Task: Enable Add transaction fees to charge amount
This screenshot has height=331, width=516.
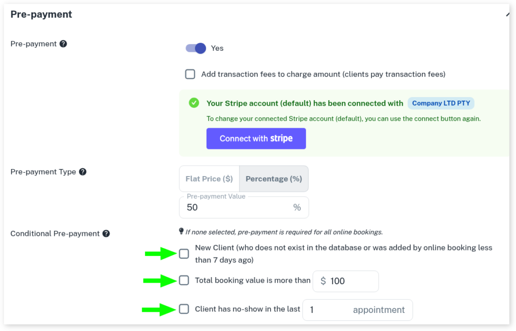Action: coord(190,74)
